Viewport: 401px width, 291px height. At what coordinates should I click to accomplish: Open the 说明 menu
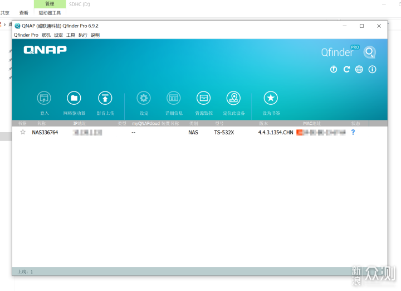click(x=95, y=35)
